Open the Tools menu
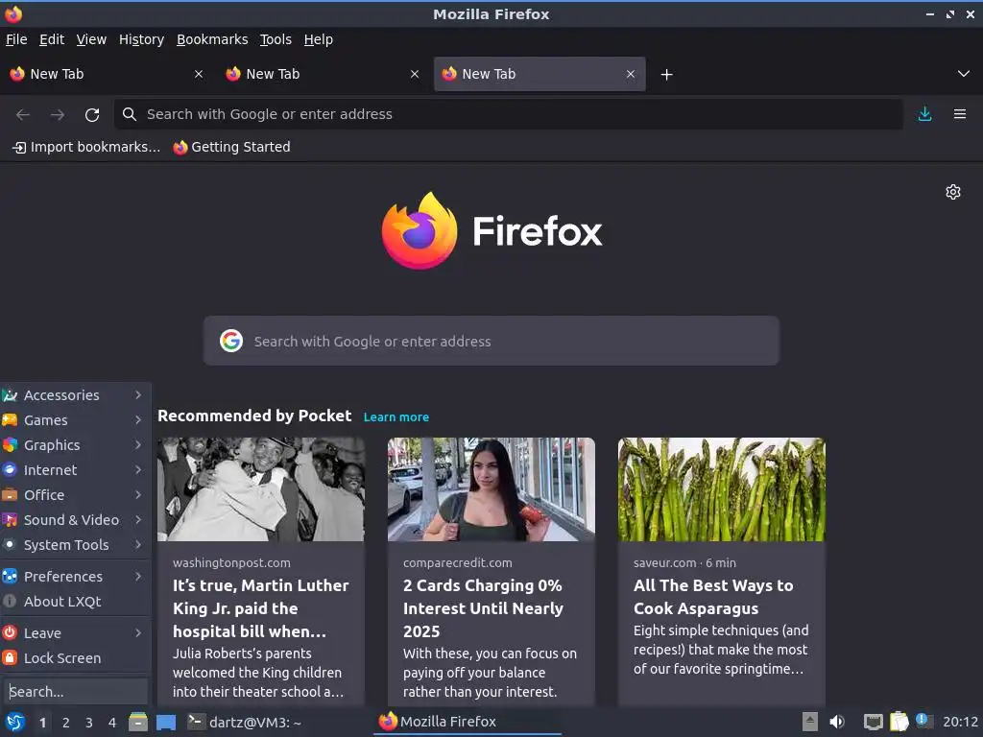 point(276,39)
